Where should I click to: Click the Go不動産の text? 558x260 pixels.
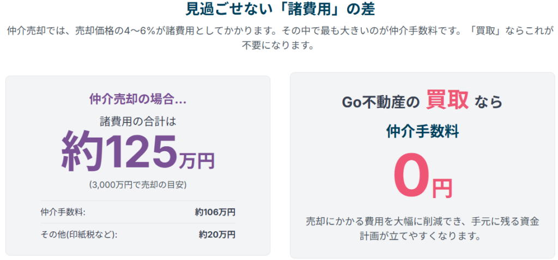(x=380, y=103)
